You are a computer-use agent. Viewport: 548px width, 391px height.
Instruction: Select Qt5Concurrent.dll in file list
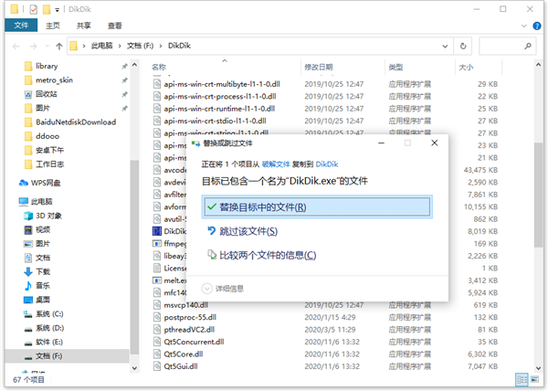[194, 342]
